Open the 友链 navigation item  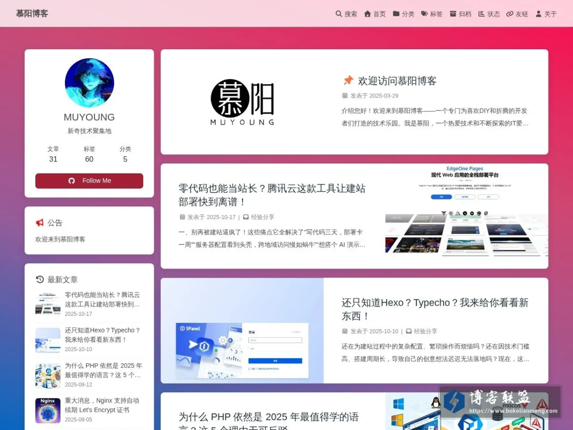pyautogui.click(x=517, y=14)
